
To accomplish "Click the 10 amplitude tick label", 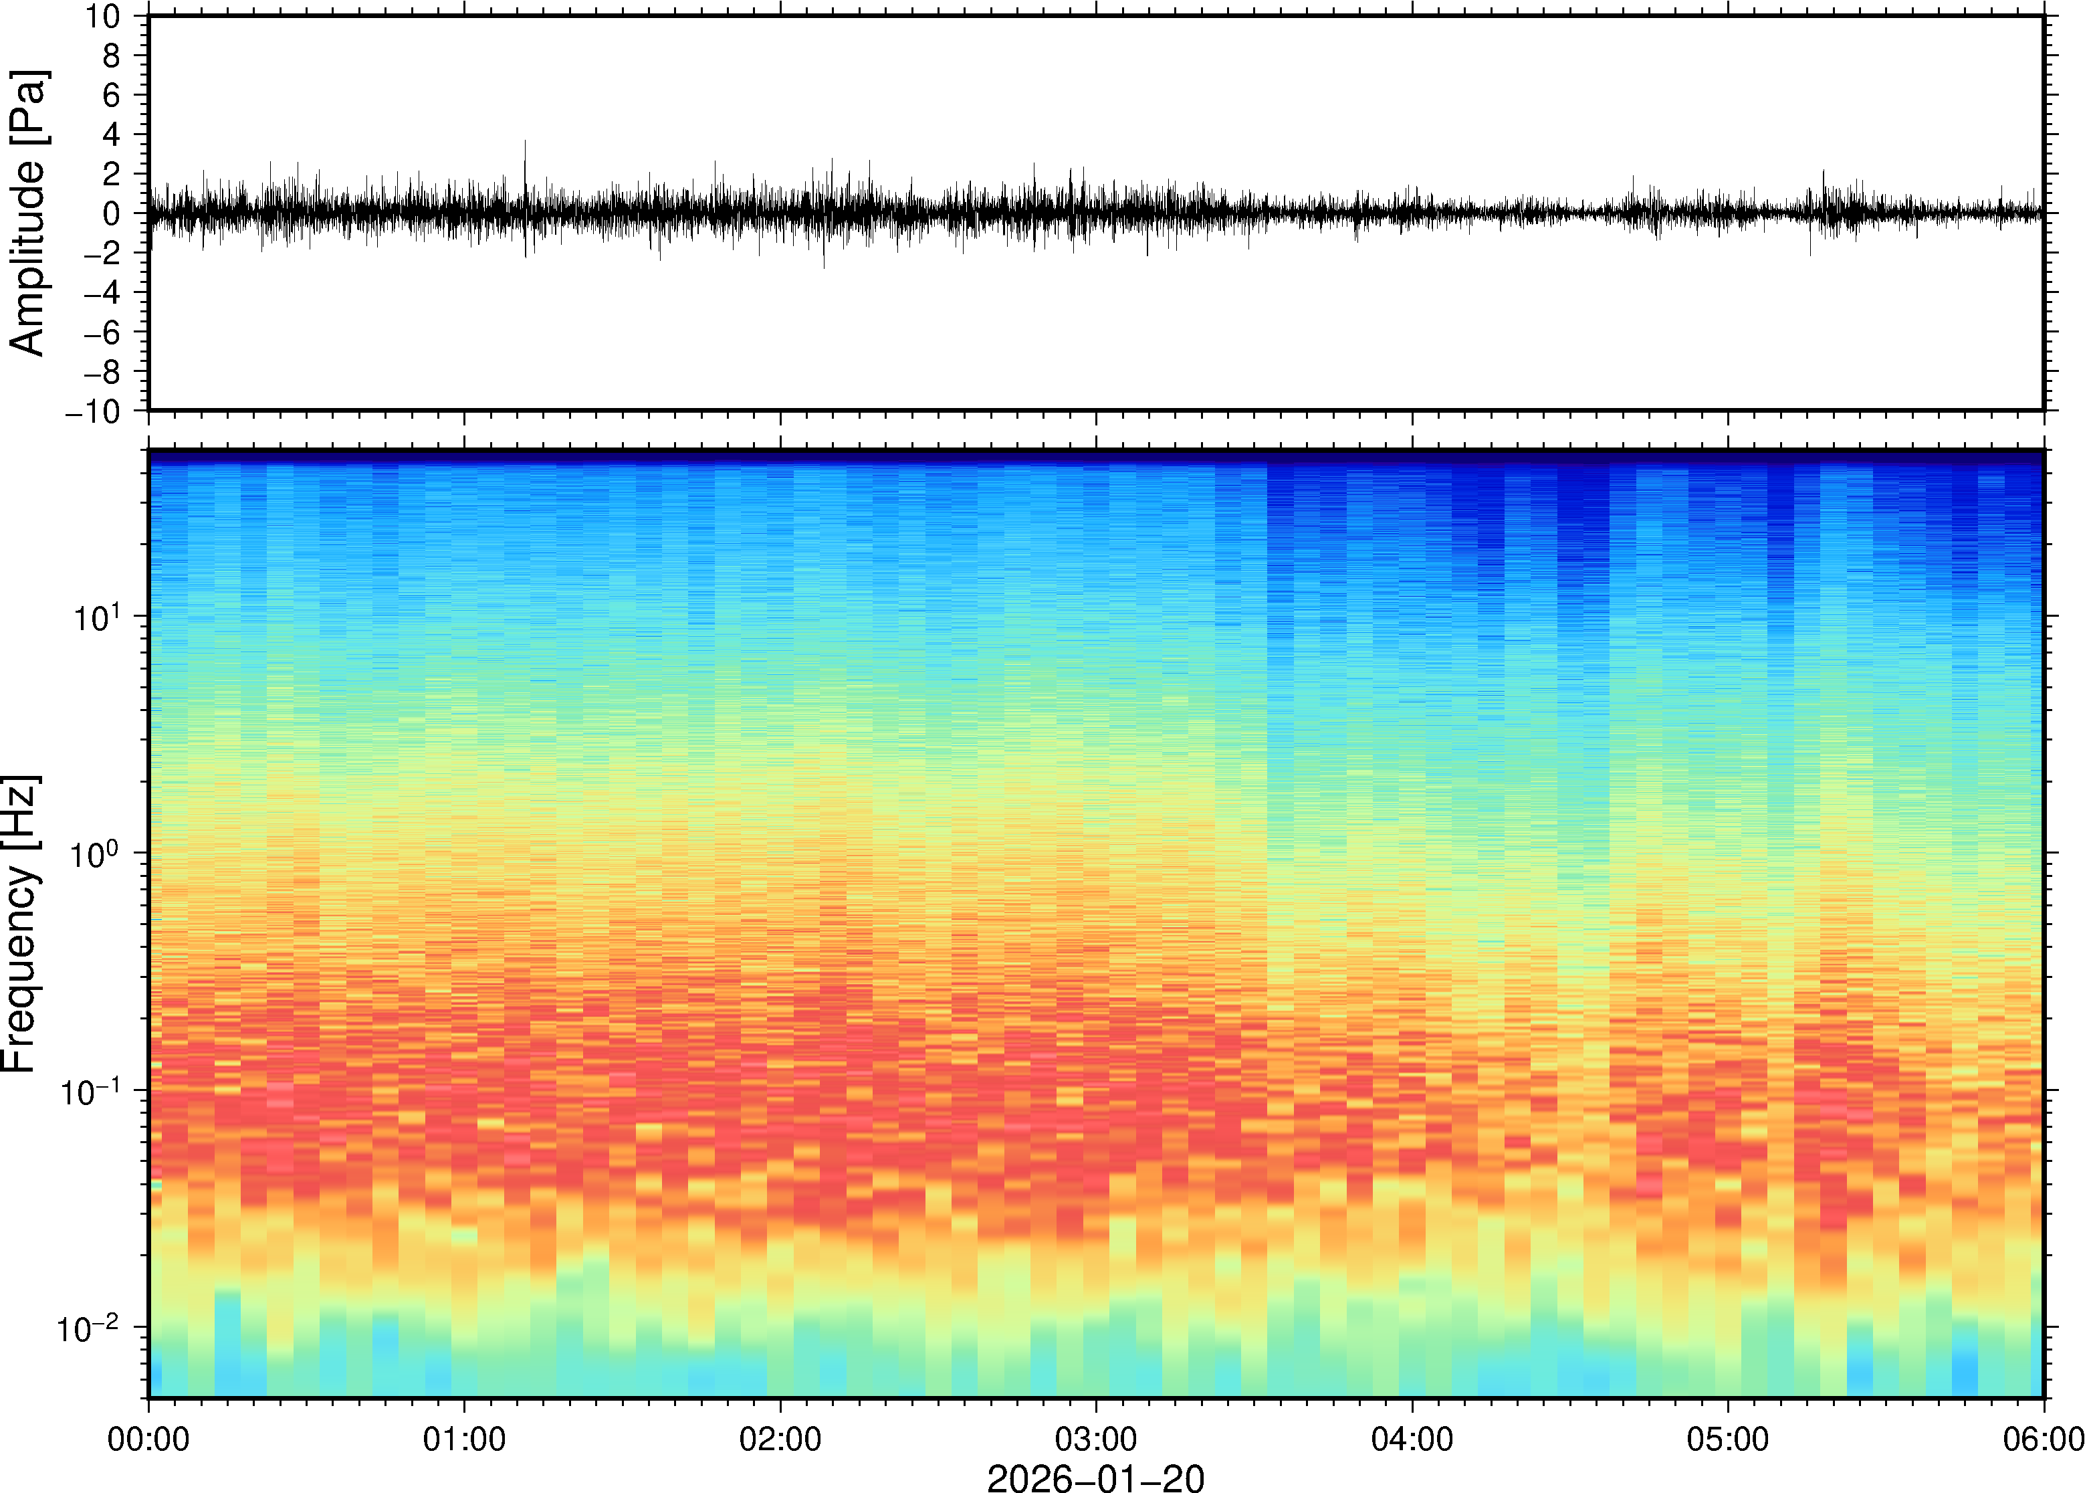I will 103,17.
